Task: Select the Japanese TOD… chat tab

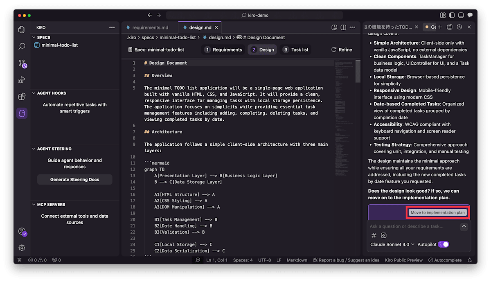Action: pyautogui.click(x=388, y=27)
